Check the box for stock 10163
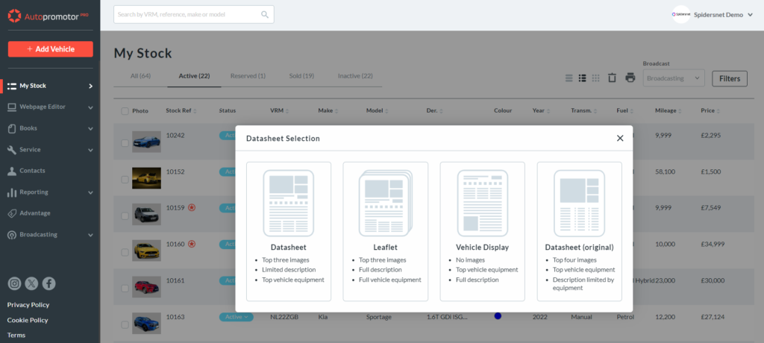Viewport: 764px width, 343px height. pyautogui.click(x=125, y=324)
